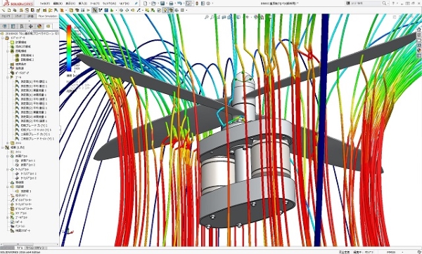Toggle the menu bar pushpin
This screenshot has width=422, height=254.
[x=136, y=4]
